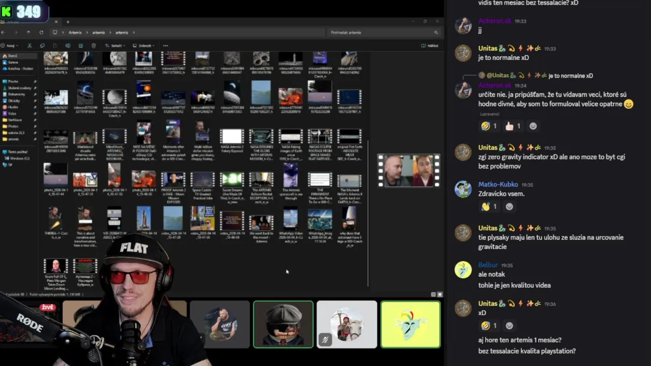651x366 pixels.
Task: Click the green-bordered flat-cap avatar tile
Action: click(x=283, y=324)
